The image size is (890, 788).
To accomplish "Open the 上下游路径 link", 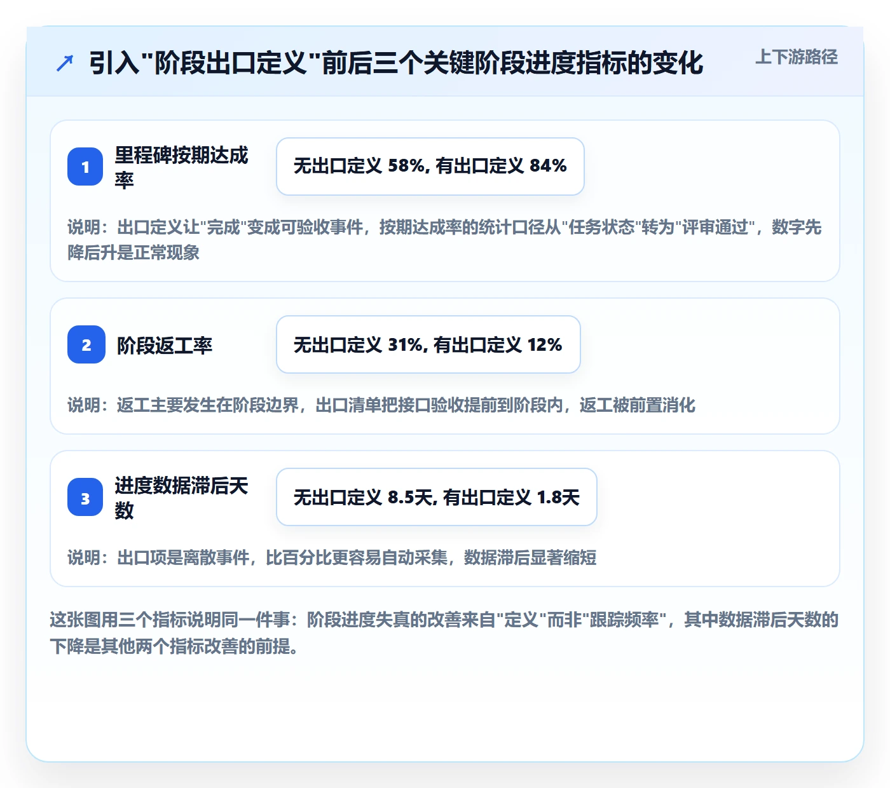I will tap(797, 57).
